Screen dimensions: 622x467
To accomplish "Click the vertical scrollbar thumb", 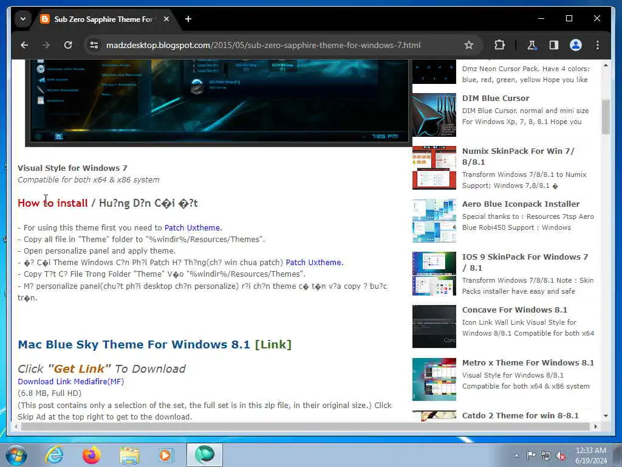I will coord(606,117).
